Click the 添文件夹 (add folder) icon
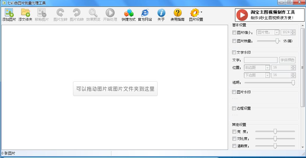This screenshot has height=158, width=306. click(25, 13)
